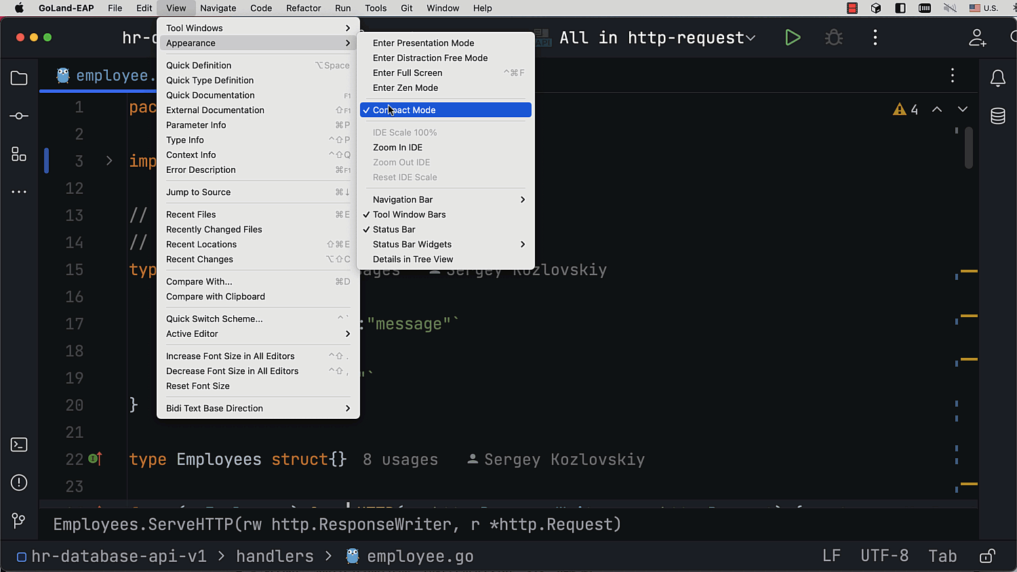1017x572 pixels.
Task: Change the UTF-8 file encoding
Action: pyautogui.click(x=884, y=556)
